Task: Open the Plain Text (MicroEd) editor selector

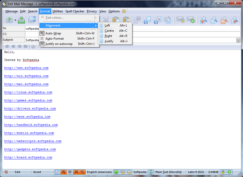Action: click(168, 172)
